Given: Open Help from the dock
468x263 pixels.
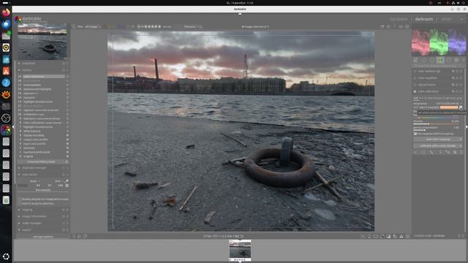Looking at the screenshot, I should [x=6, y=83].
